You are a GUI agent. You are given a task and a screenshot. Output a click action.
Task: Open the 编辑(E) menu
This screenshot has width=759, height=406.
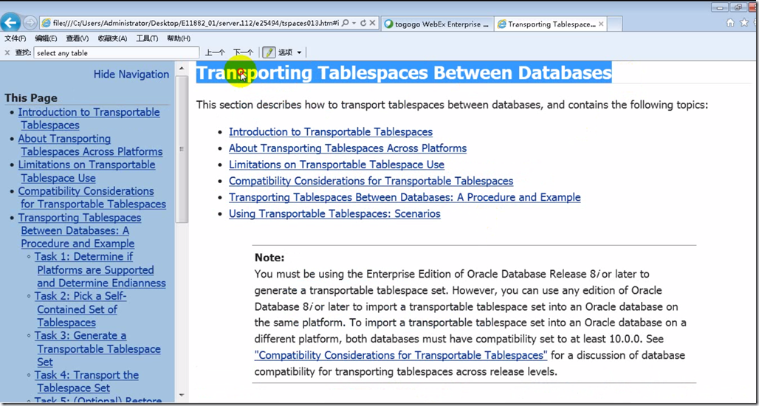pyautogui.click(x=46, y=38)
